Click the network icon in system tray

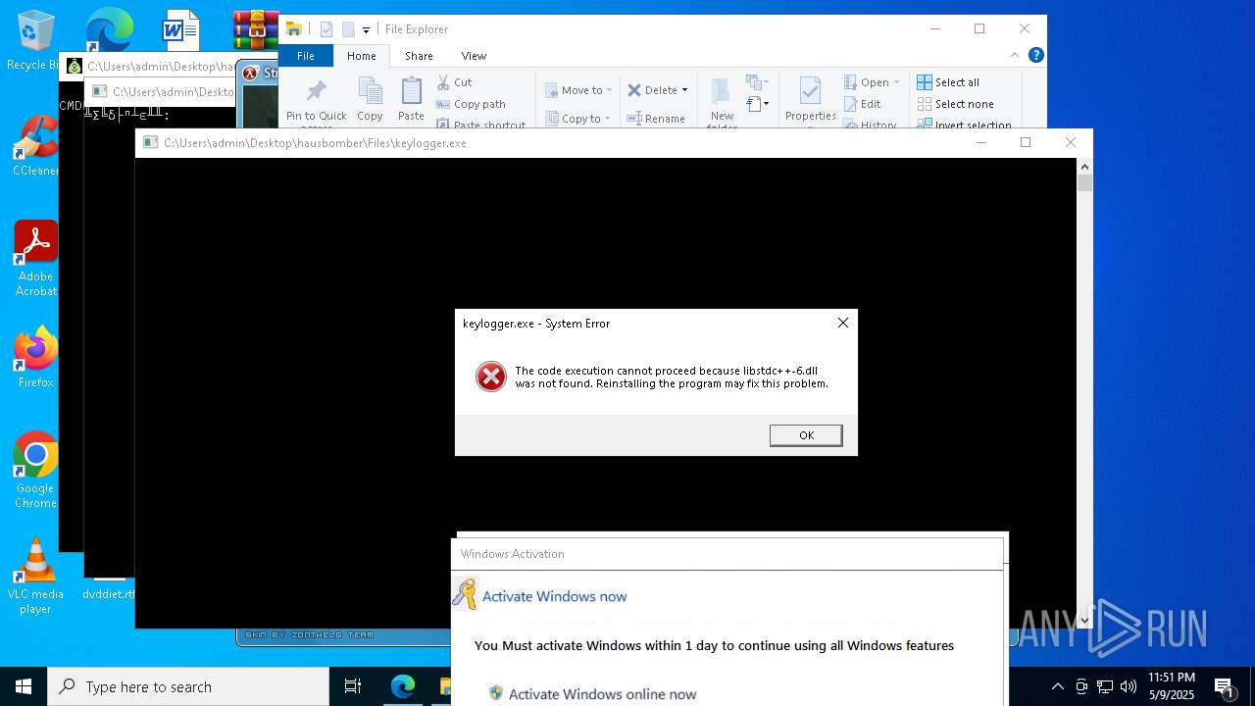point(1105,686)
